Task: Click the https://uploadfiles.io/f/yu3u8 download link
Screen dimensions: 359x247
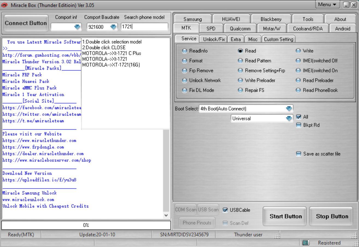Action: point(39,180)
